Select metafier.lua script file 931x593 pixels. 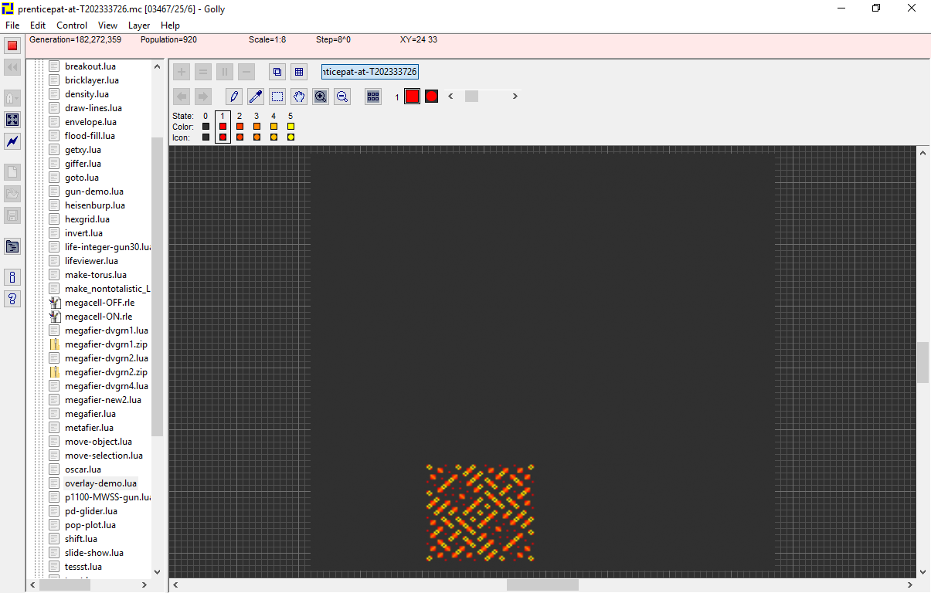89,428
